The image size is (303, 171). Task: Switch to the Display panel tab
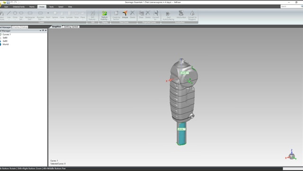16,27
